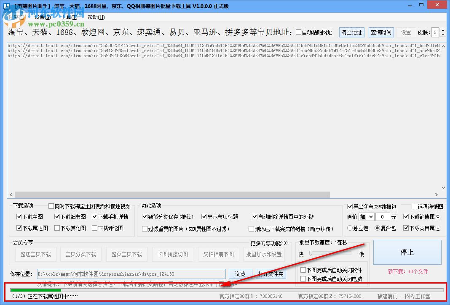Click the 查询时间 button
Viewport: 450px width, 305px height.
381,32
